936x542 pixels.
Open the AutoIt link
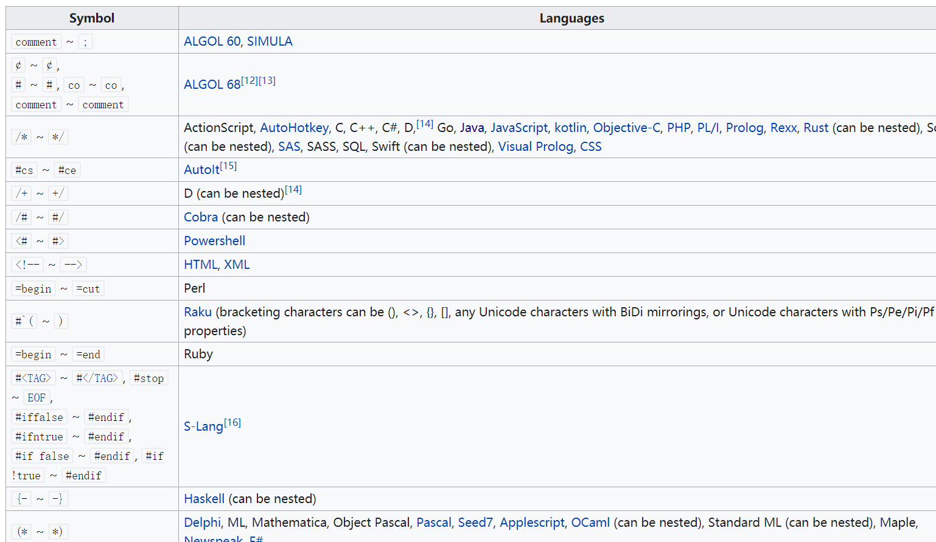(201, 170)
